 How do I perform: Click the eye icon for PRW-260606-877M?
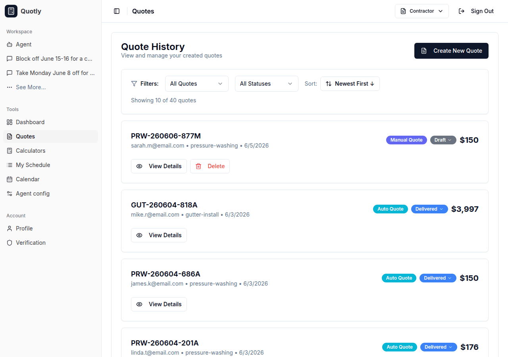click(x=139, y=166)
